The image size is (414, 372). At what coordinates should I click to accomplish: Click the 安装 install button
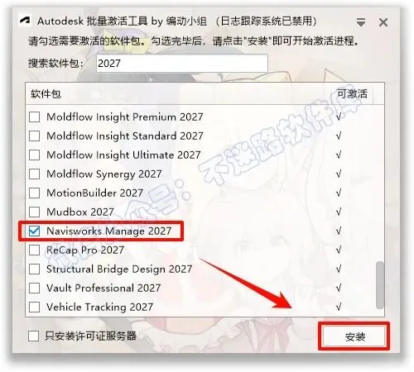[x=354, y=336]
